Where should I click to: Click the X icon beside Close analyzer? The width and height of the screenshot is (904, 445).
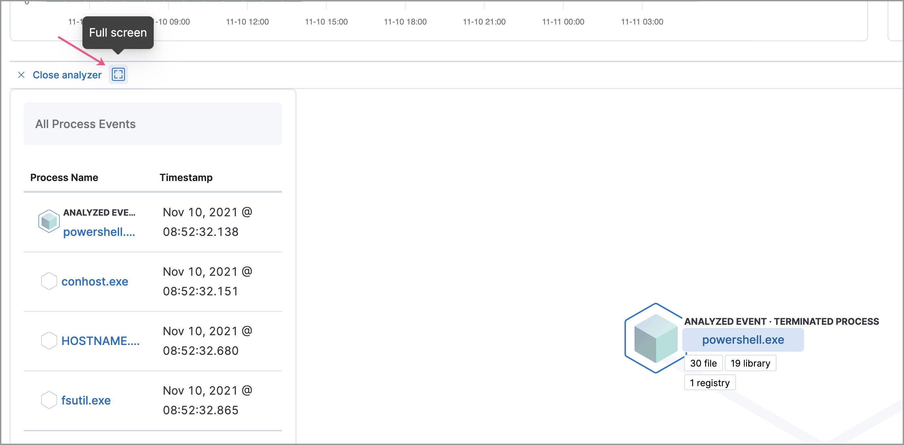pyautogui.click(x=21, y=75)
